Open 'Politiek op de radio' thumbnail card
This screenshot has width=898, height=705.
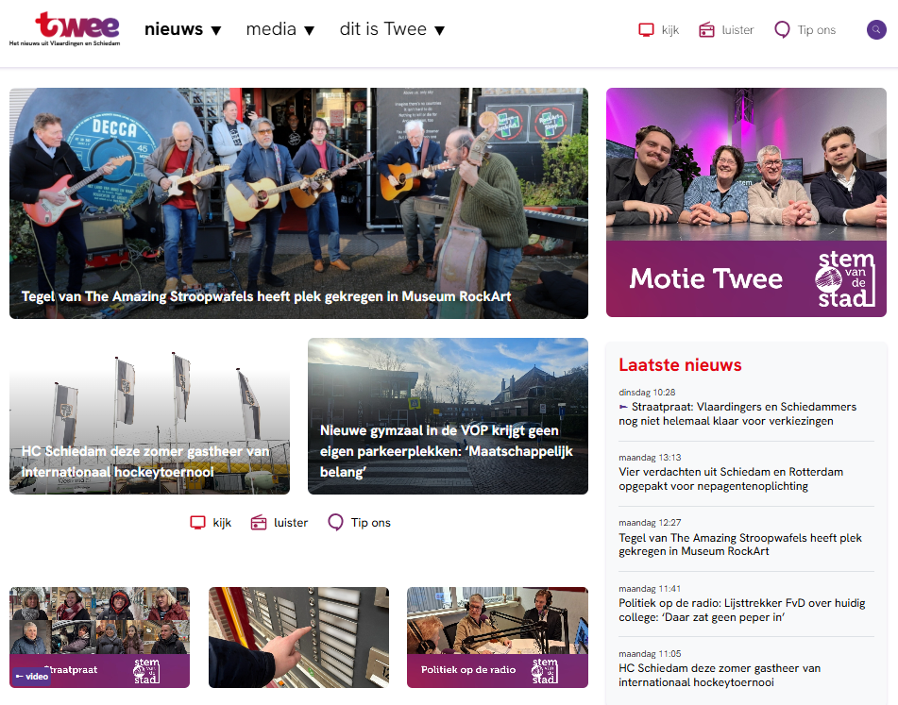(x=498, y=637)
